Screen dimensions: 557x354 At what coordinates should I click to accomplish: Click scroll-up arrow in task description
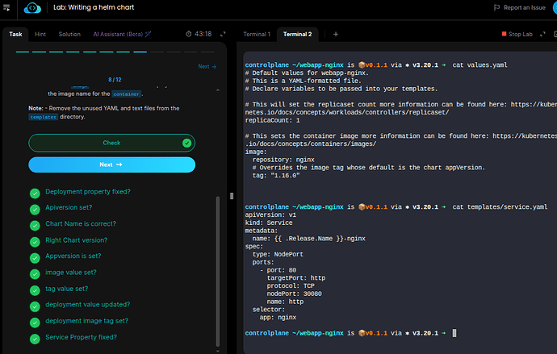[x=216, y=90]
